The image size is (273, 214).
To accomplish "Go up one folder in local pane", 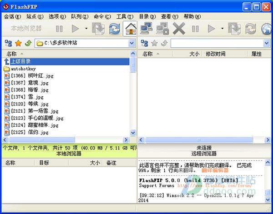I will [28, 43].
